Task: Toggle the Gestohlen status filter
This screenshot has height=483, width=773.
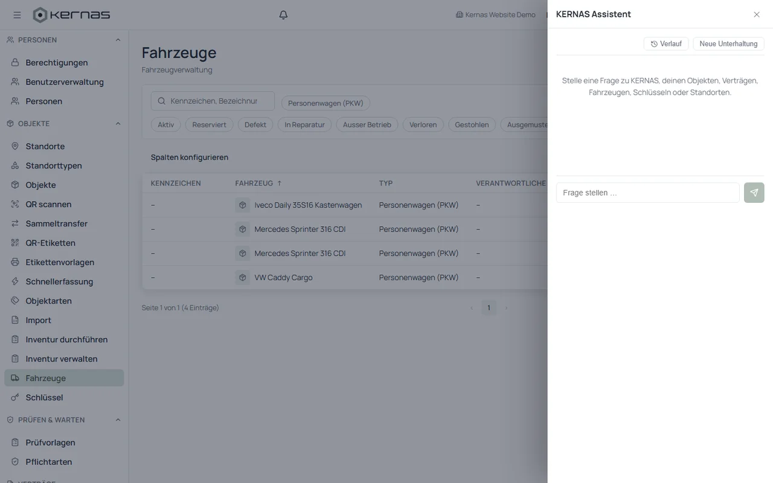Action: click(x=472, y=124)
